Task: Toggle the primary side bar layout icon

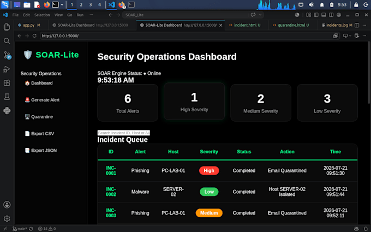Action: [x=316, y=15]
